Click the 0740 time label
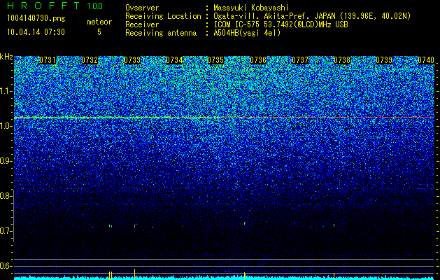This screenshot has width=440, height=280. [426, 60]
